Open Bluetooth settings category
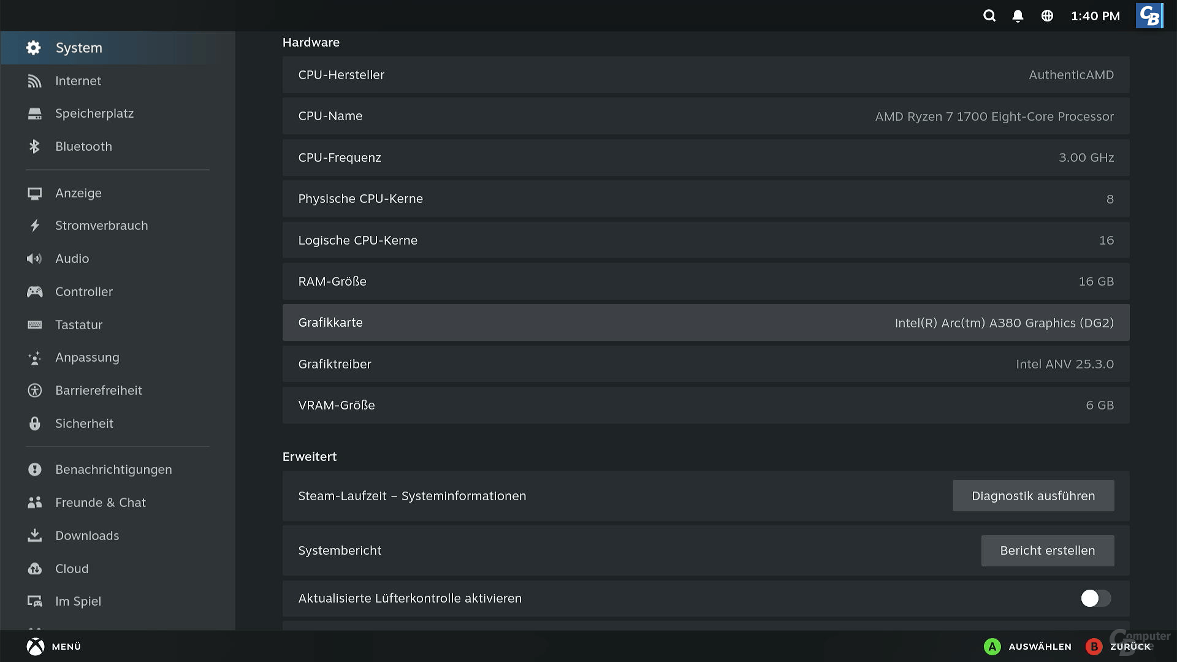The image size is (1177, 662). (x=118, y=146)
